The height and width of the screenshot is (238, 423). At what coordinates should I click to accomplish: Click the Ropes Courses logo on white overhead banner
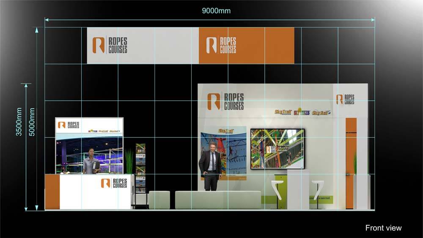click(x=110, y=45)
